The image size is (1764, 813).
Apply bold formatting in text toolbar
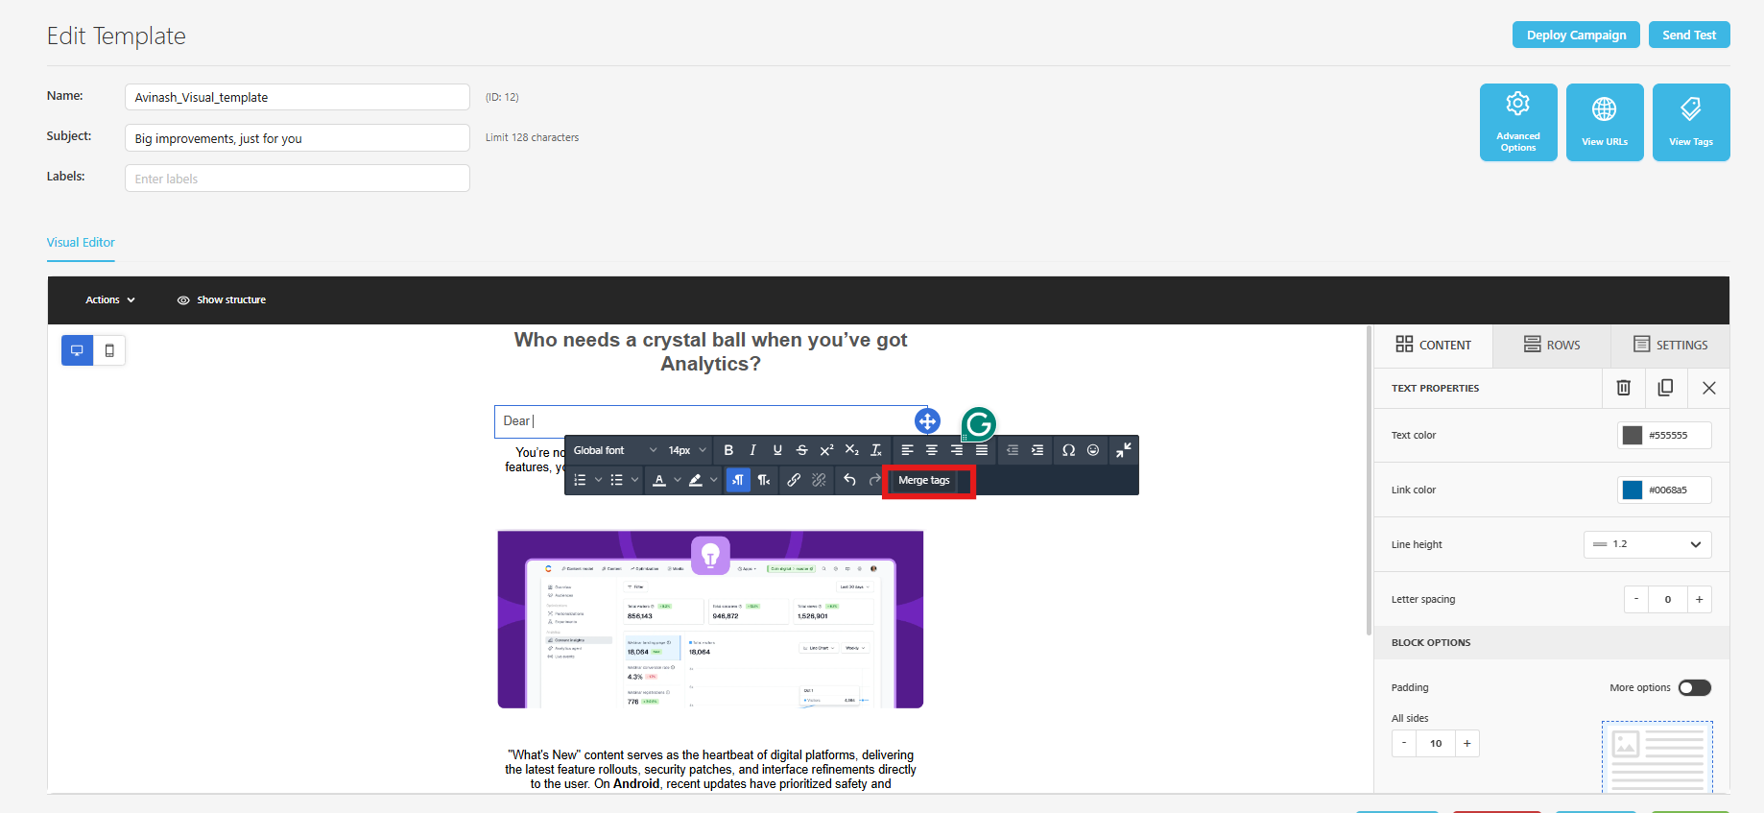pyautogui.click(x=728, y=450)
